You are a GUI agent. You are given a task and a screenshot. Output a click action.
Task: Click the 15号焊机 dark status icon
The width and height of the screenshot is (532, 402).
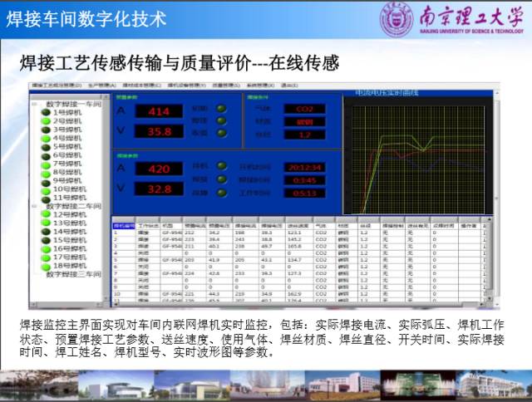tap(47, 240)
